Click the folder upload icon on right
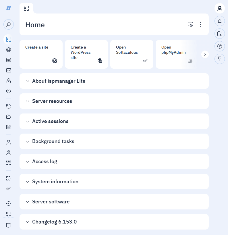 [x=220, y=34]
